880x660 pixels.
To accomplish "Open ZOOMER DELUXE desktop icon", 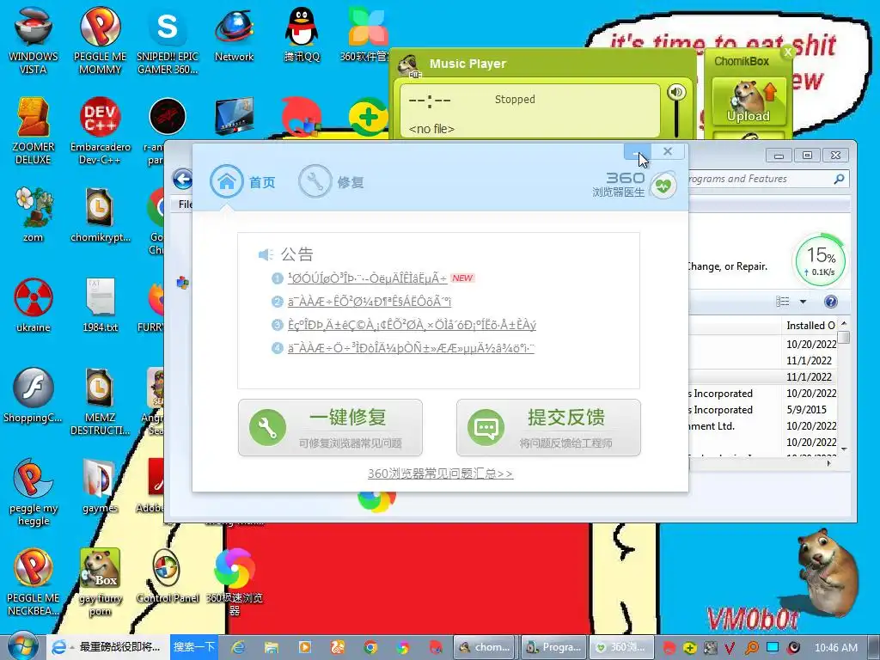I will (x=34, y=131).
